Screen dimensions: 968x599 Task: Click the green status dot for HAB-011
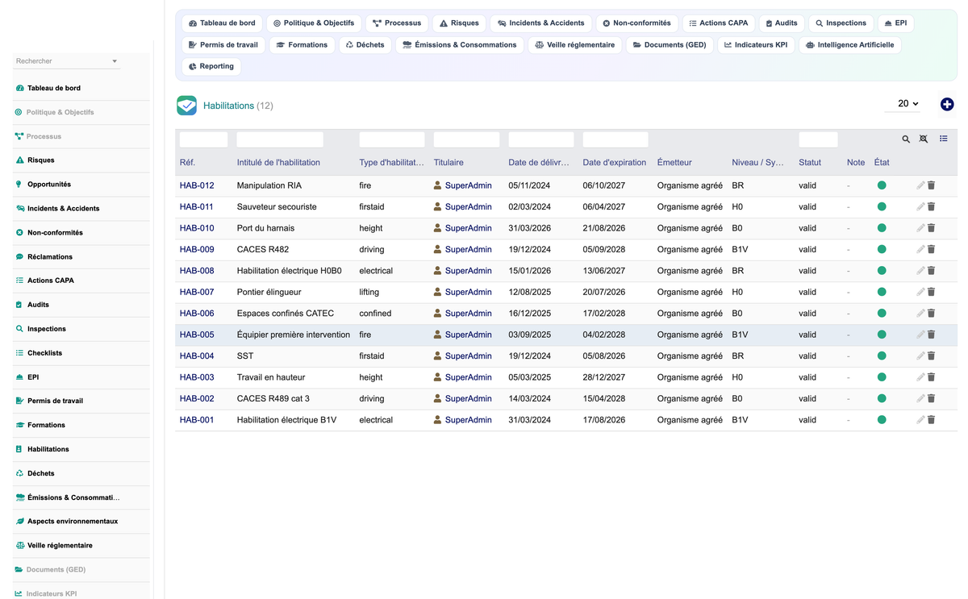click(x=882, y=206)
